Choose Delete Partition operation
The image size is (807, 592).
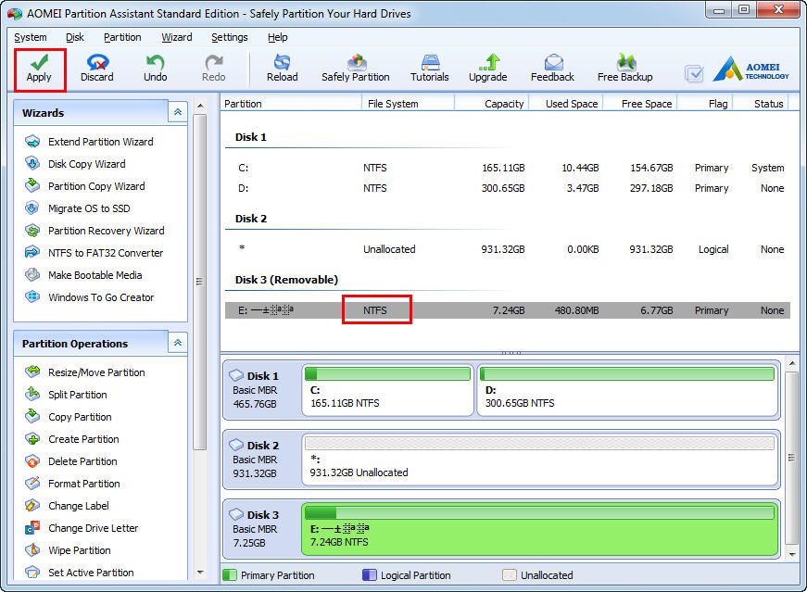(71, 460)
